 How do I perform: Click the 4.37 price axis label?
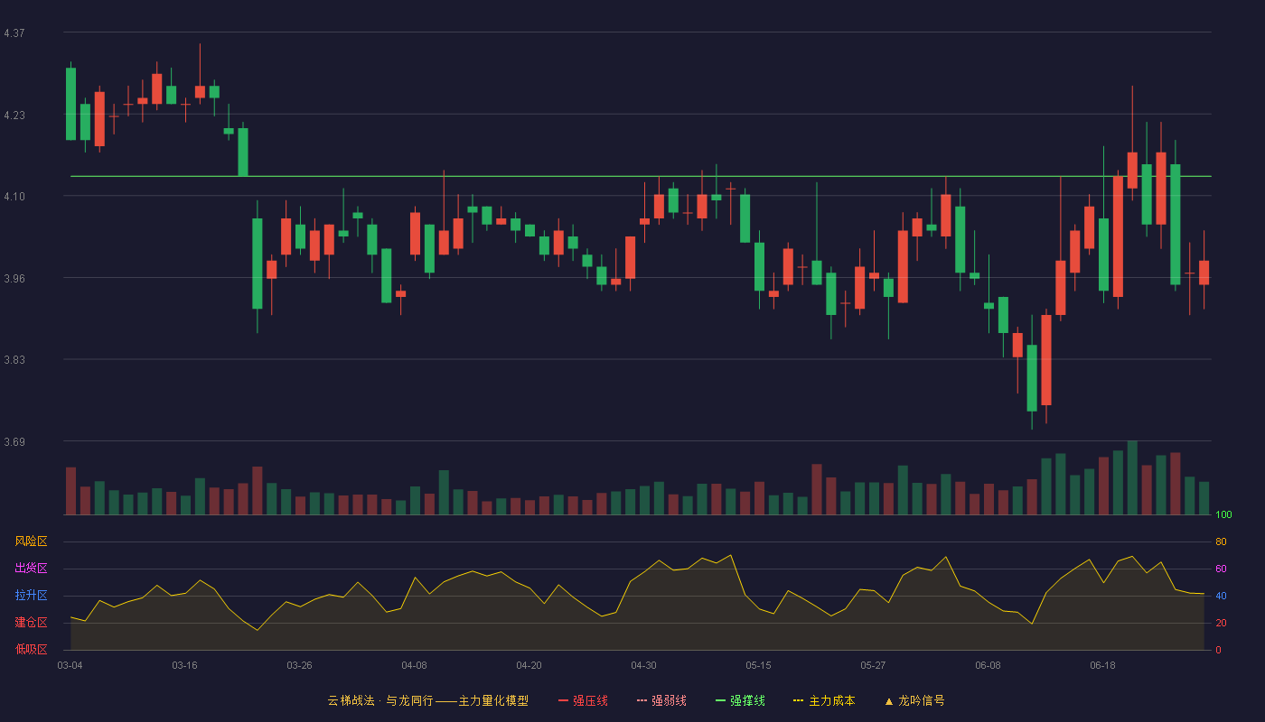14,33
